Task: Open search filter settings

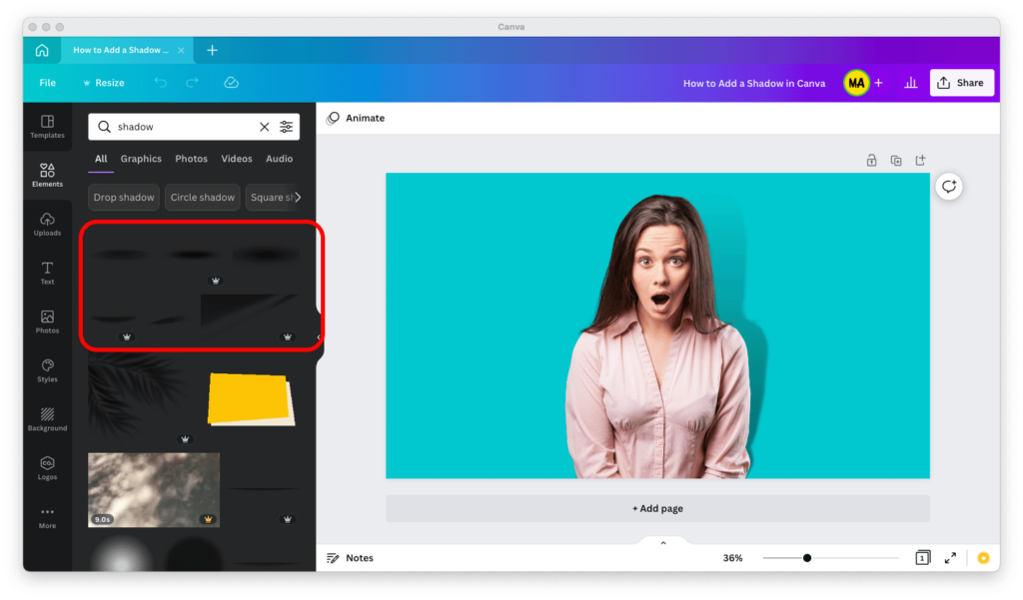Action: point(287,127)
